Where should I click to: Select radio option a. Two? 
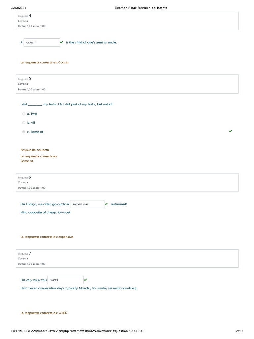click(24, 114)
